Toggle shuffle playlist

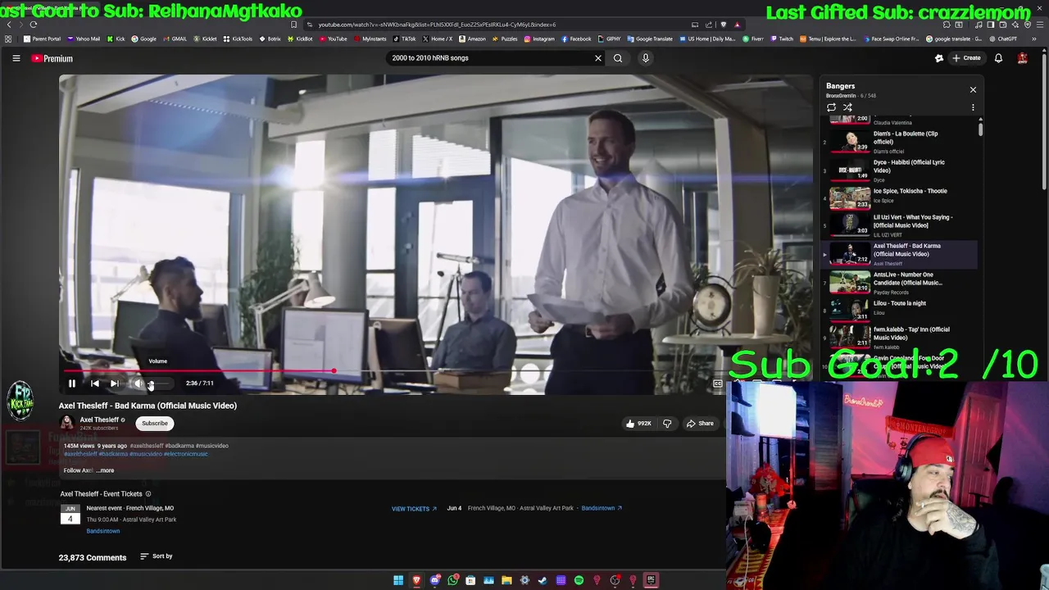coord(847,107)
